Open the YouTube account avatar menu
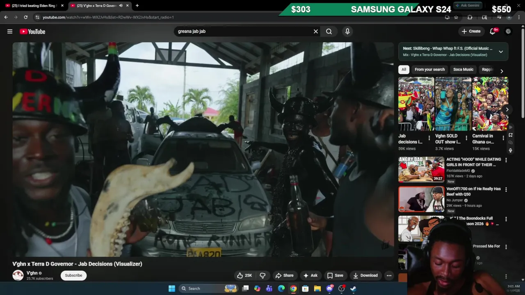The height and width of the screenshot is (295, 525). [508, 31]
